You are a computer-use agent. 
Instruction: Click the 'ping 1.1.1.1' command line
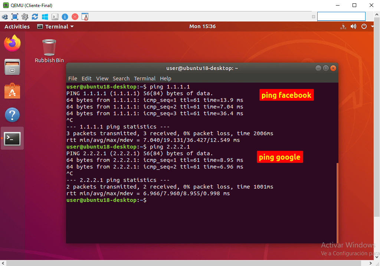coord(128,87)
